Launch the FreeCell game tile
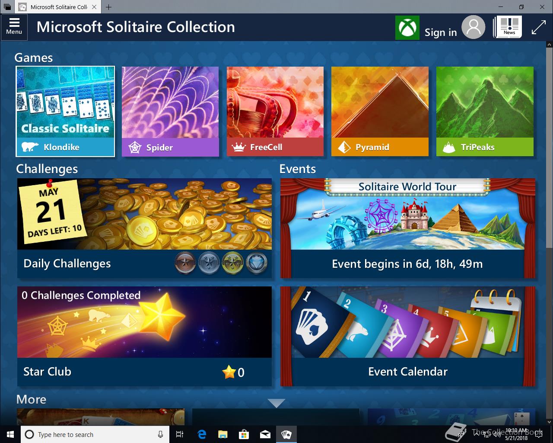This screenshot has height=443, width=553. 275,111
